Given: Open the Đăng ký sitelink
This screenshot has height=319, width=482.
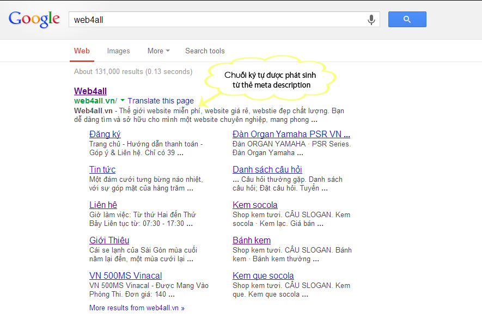Looking at the screenshot, I should pyautogui.click(x=105, y=134).
